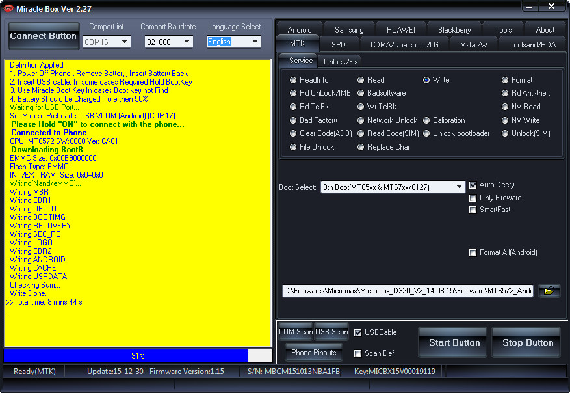Screen dimensions: 570x393
Task: Expand the Boot Select dropdown
Action: 393,187
